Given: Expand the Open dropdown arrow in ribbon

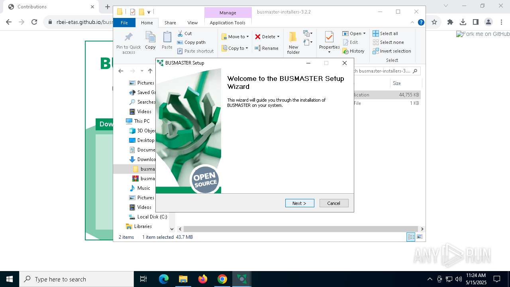Looking at the screenshot, I should pos(364,33).
